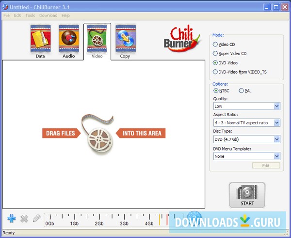291x238 pixels.
Task: Choose DVD-Video from VIDEO_TS mode
Action: [x=240, y=72]
